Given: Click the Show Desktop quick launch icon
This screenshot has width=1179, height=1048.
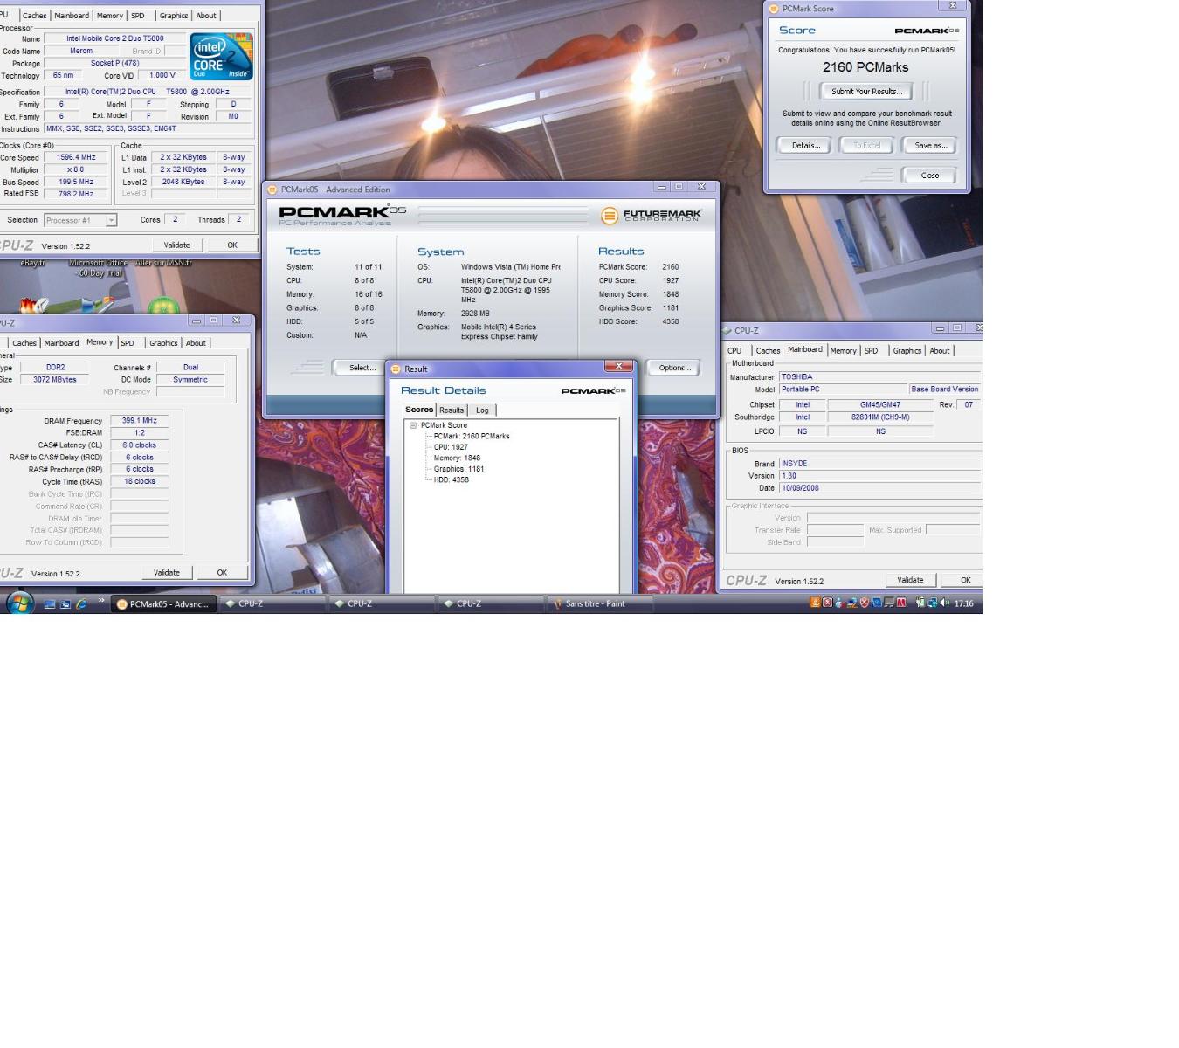Looking at the screenshot, I should [50, 603].
